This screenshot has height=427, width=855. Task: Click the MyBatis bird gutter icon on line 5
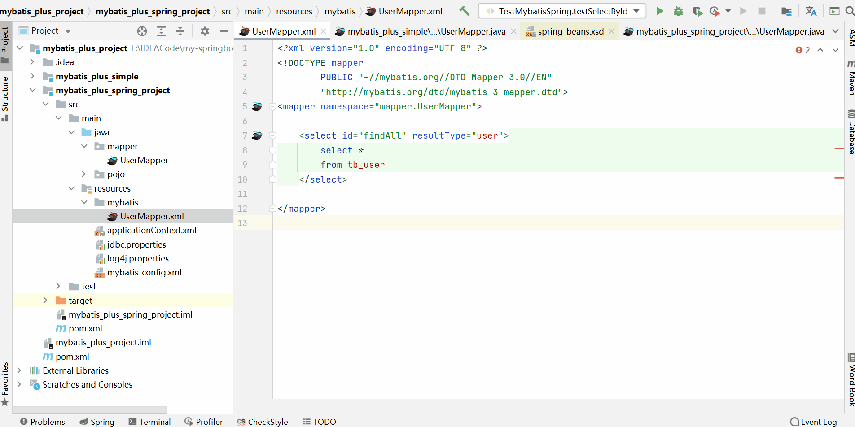[257, 106]
